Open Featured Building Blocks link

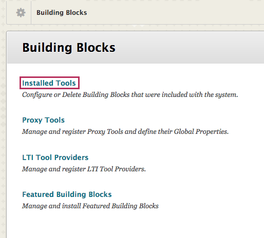(x=67, y=194)
